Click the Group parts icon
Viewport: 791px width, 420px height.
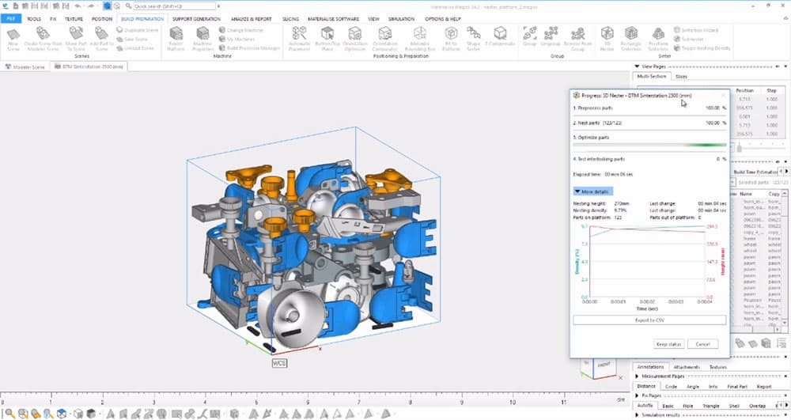529,34
